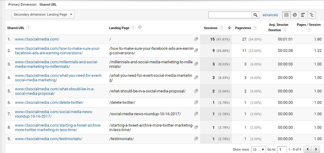Click the Sessions column header
324x153 pixels.
[211, 28]
